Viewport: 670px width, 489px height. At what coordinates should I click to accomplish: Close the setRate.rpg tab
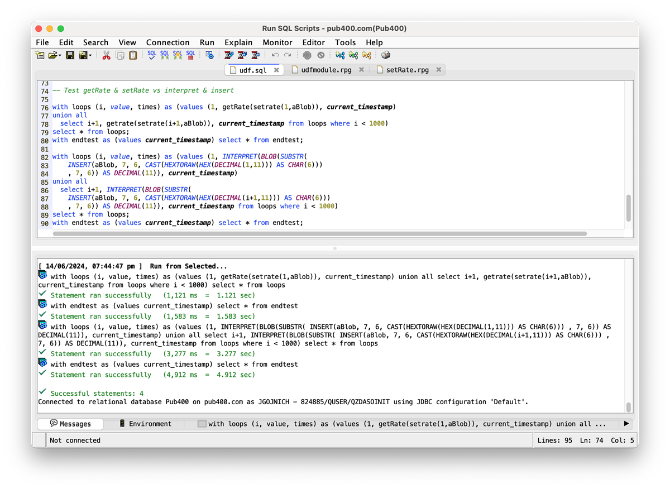click(x=439, y=70)
